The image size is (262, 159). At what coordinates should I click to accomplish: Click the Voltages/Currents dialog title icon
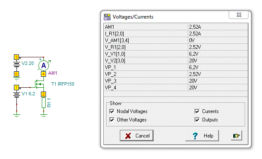click(x=107, y=17)
